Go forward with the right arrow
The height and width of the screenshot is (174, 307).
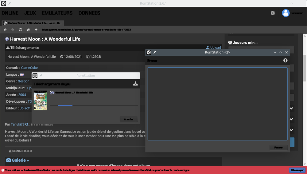pos(13,30)
